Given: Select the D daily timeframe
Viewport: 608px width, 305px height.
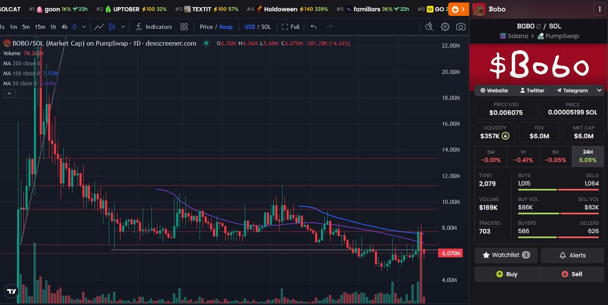Looking at the screenshot, I should 74,27.
